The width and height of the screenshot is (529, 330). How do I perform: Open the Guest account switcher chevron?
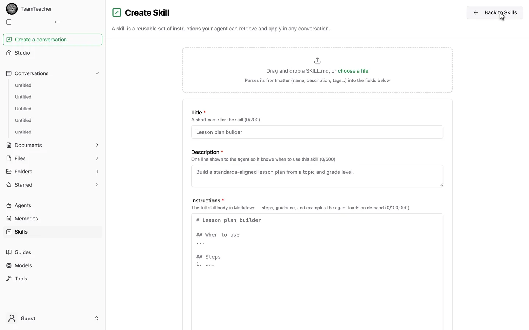[x=97, y=318]
